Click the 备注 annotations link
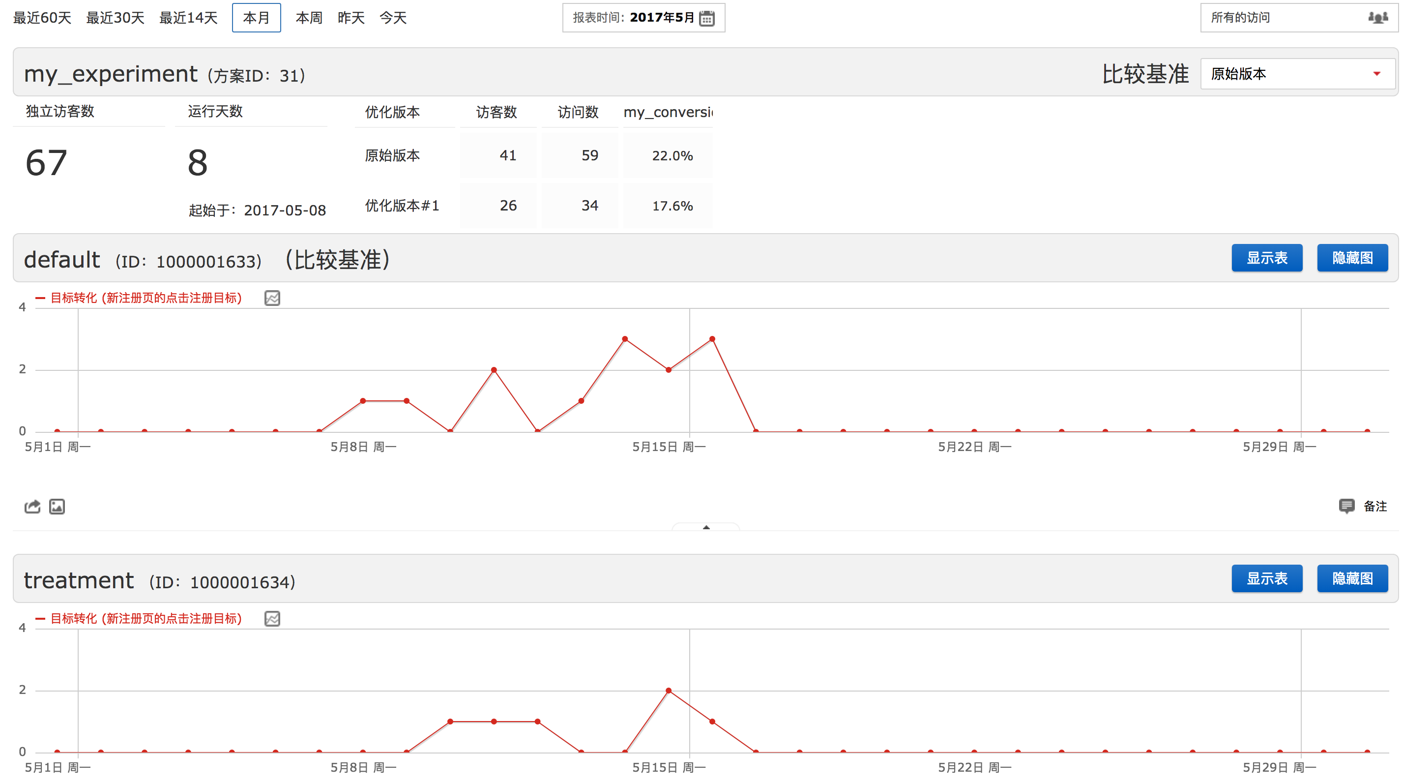 (x=1374, y=506)
